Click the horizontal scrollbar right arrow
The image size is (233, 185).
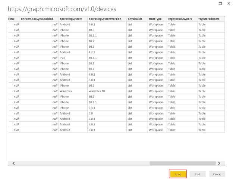point(219,163)
